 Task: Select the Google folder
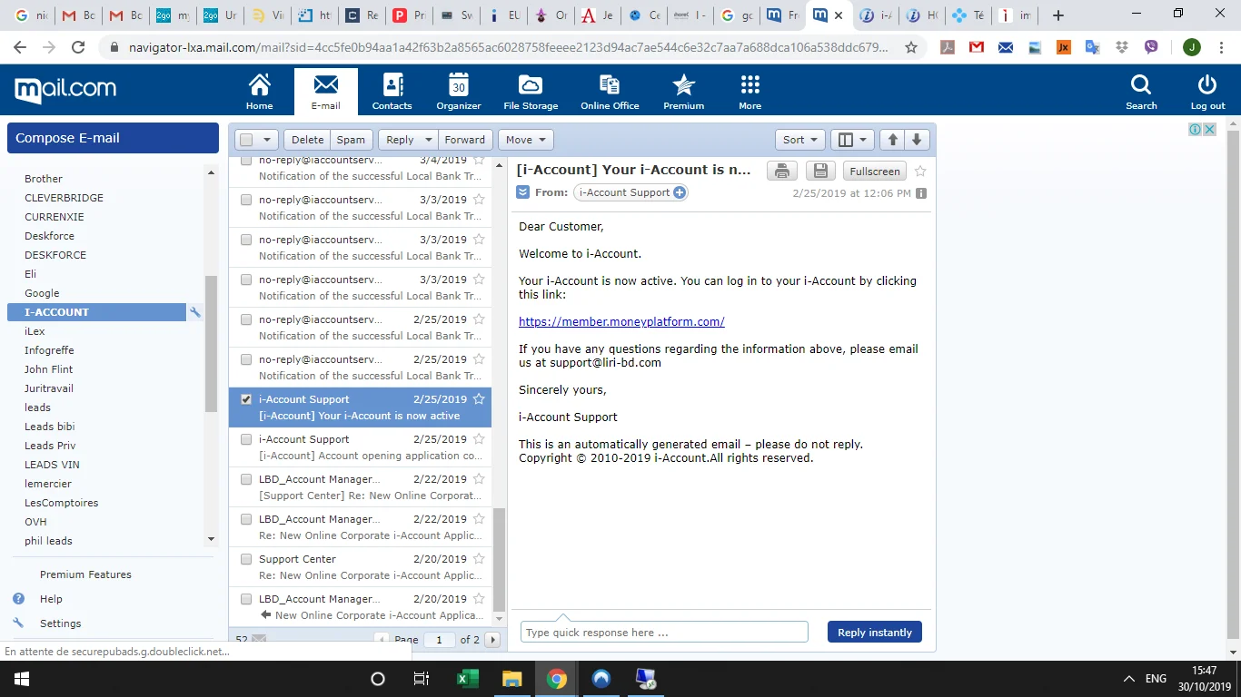pyautogui.click(x=42, y=293)
